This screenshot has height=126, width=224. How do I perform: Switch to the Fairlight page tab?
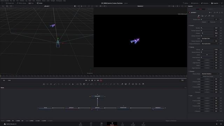pyautogui.click(x=133, y=124)
